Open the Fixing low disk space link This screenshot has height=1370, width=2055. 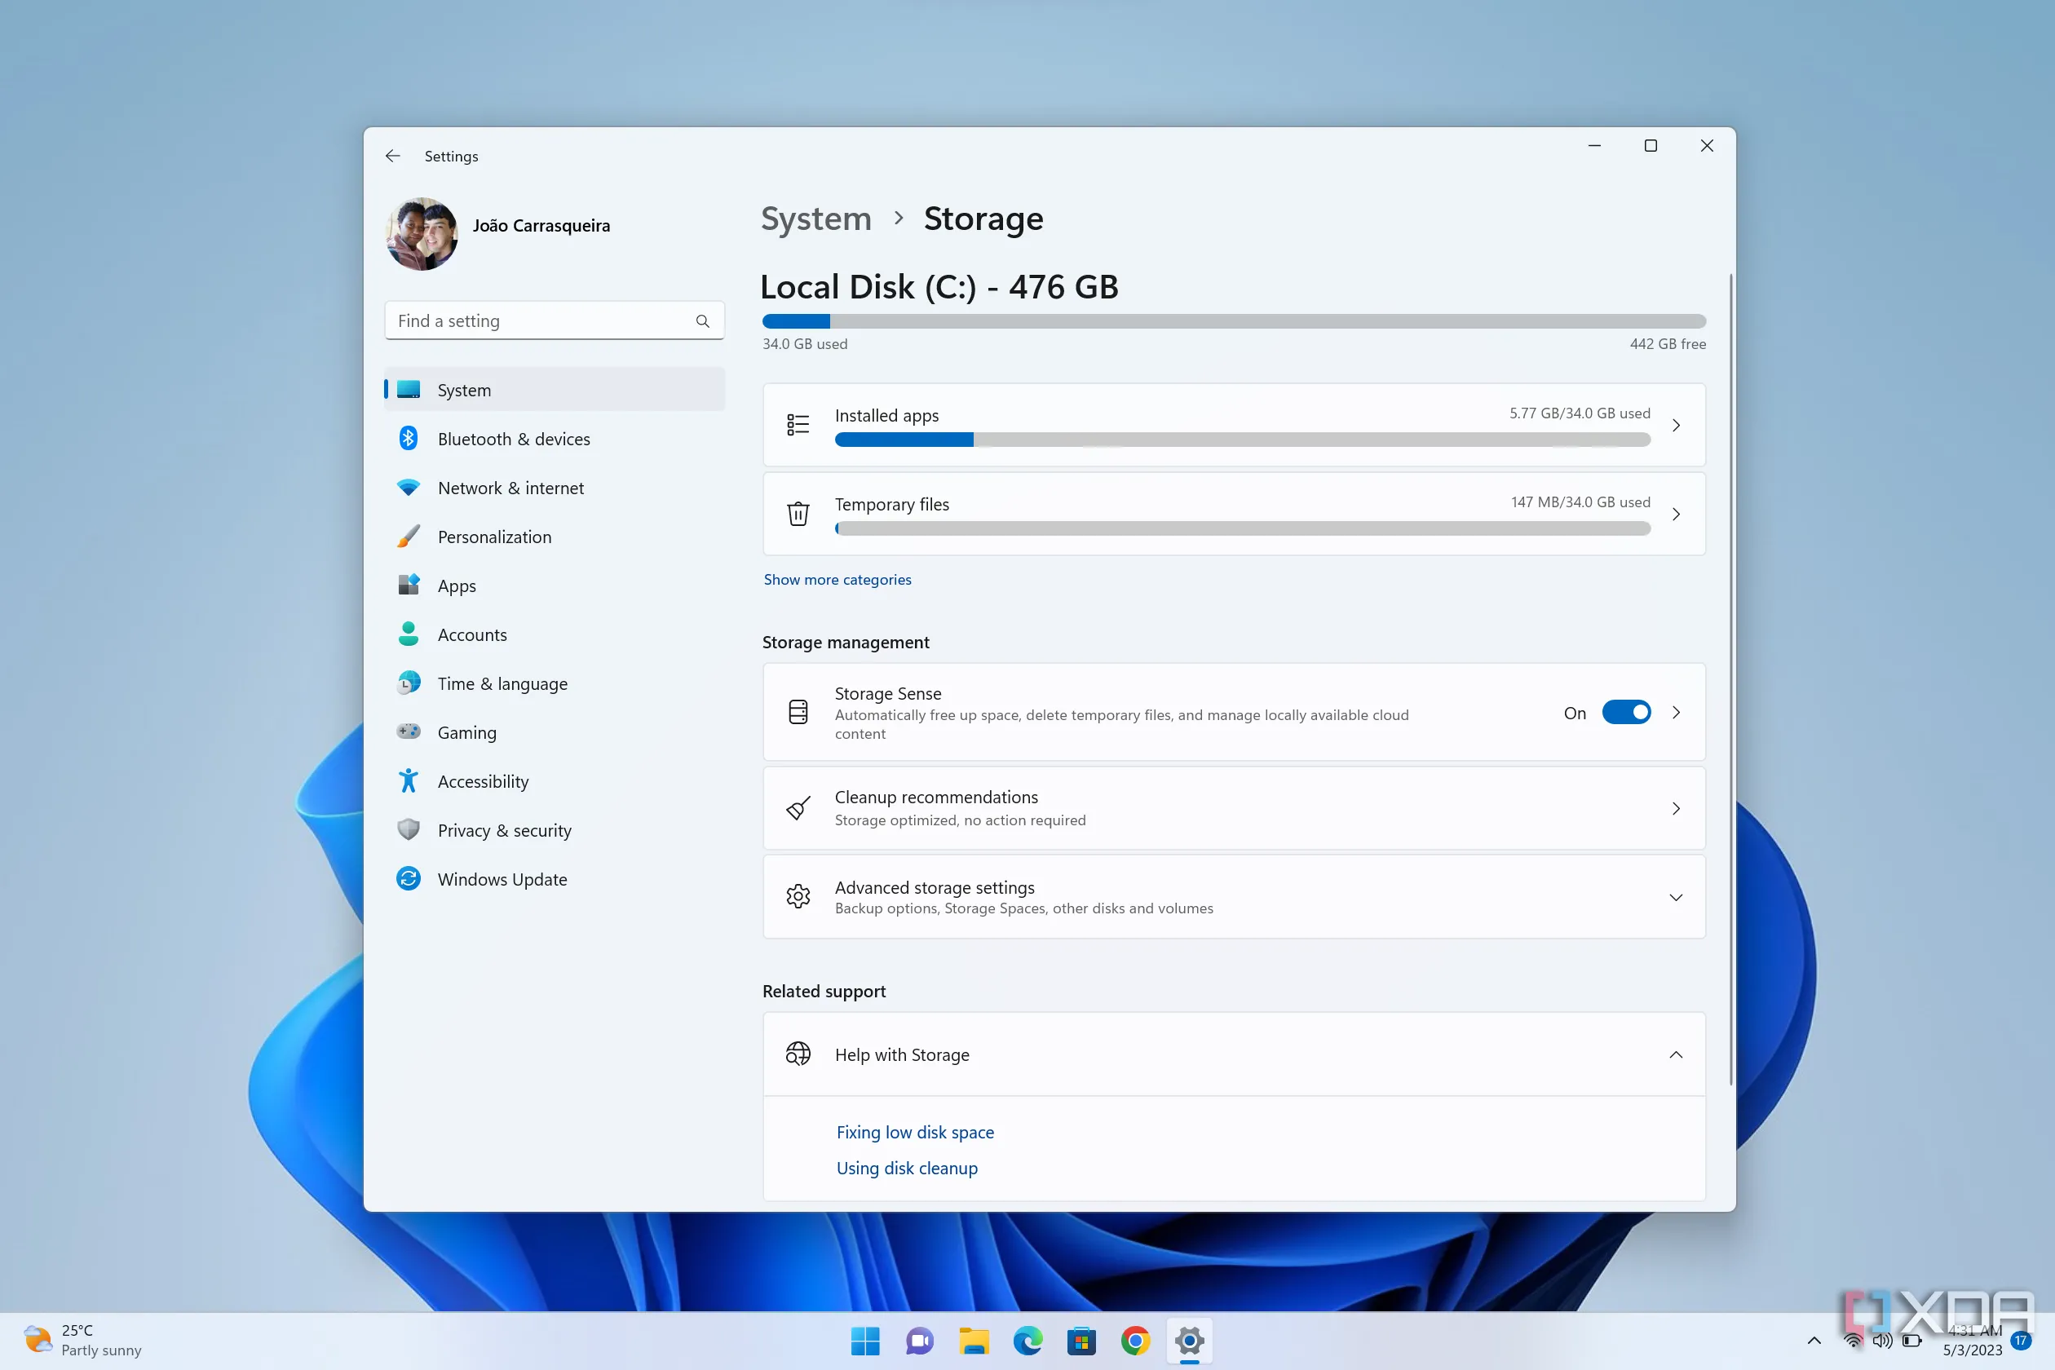(x=915, y=1132)
